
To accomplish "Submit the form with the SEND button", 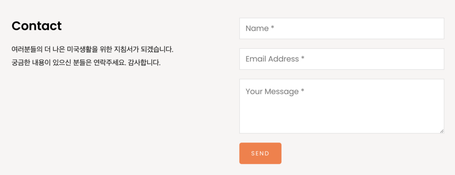I will 260,153.
